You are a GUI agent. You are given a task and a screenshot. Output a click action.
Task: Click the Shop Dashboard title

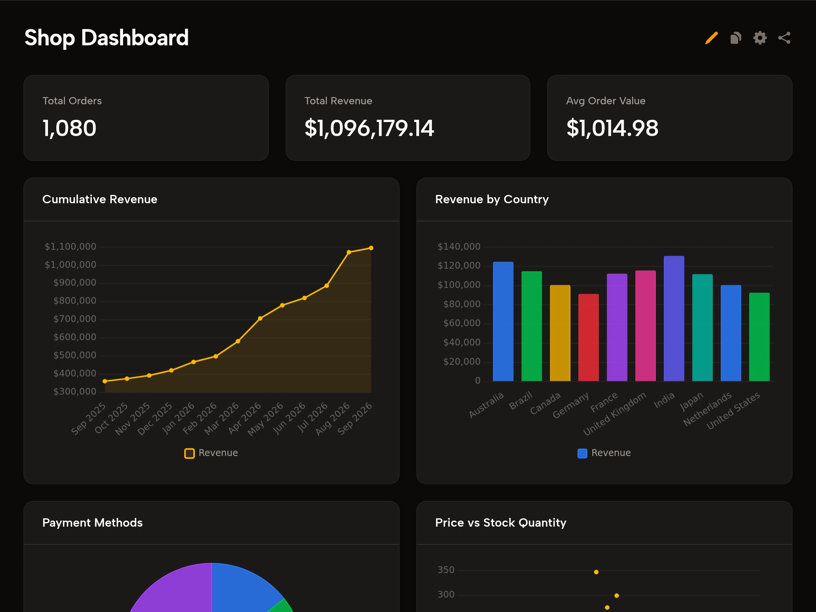107,38
